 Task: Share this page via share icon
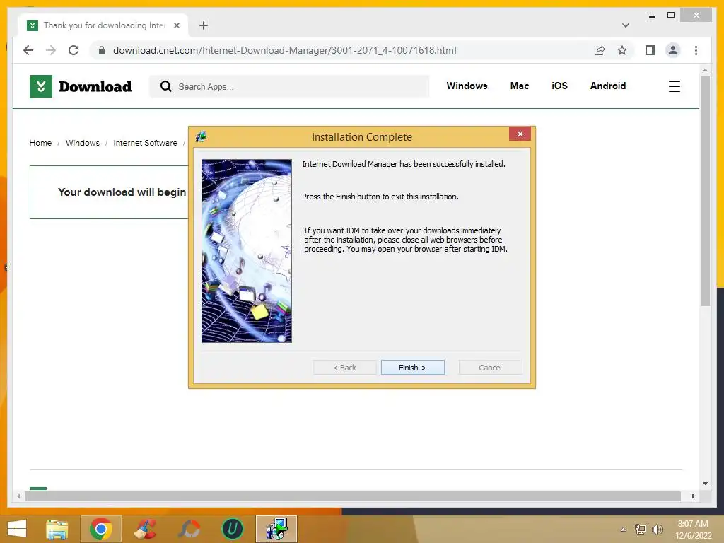(x=600, y=50)
